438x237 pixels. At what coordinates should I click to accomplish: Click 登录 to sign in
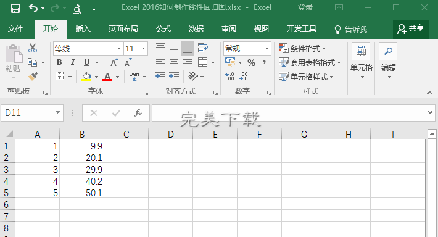coord(305,7)
